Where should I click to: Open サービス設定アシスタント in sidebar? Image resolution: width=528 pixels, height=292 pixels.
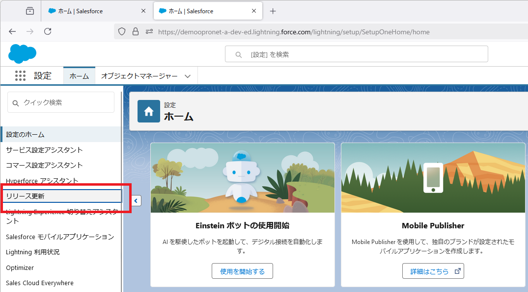point(44,150)
